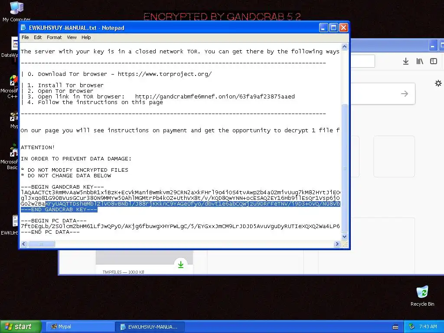This screenshot has height=333, width=444.
Task: Open the View menu in Notepad
Action: click(x=72, y=37)
